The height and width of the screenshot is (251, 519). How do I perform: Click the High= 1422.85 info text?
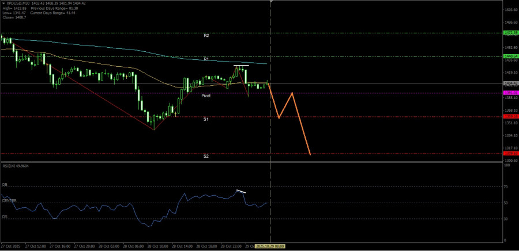point(13,8)
